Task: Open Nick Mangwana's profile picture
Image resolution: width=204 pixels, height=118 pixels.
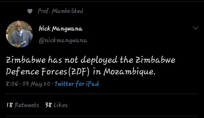Action: coord(19,34)
